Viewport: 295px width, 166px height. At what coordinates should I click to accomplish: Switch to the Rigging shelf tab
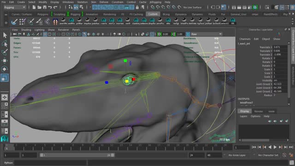(x=75, y=14)
